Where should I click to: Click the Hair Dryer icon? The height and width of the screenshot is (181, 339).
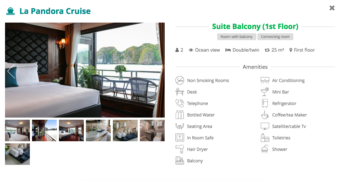180,149
